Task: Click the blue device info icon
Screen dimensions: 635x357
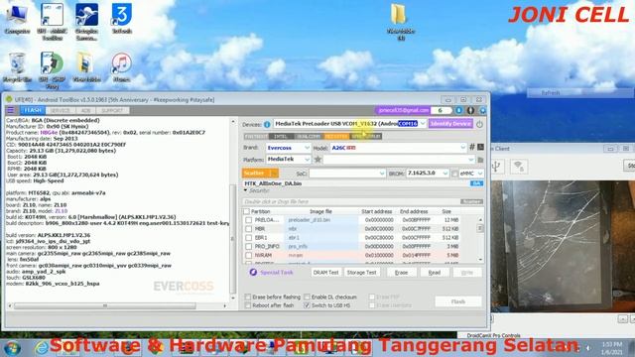Action: (x=267, y=124)
